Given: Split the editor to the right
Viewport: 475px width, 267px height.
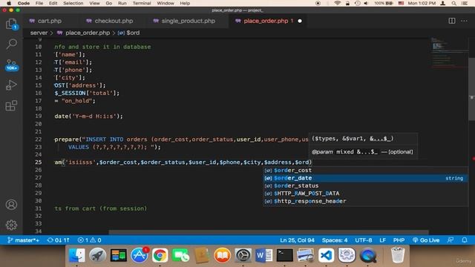Looking at the screenshot, I should (452, 21).
